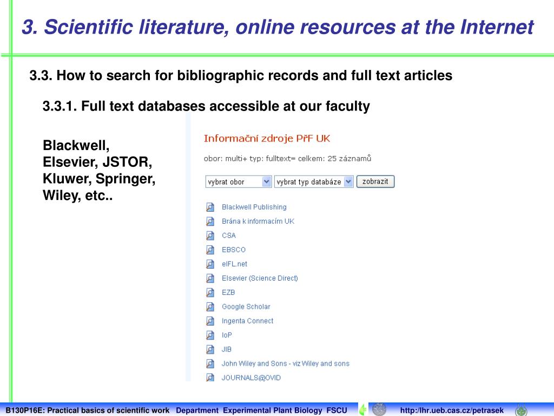
Task: Open the IoP link
Action: [x=227, y=335]
